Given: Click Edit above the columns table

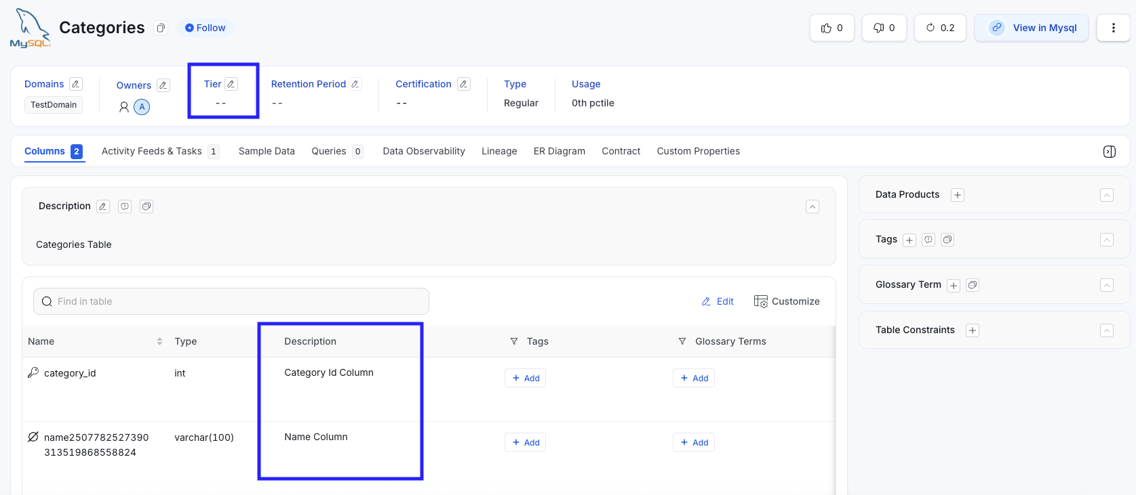Looking at the screenshot, I should (x=718, y=301).
